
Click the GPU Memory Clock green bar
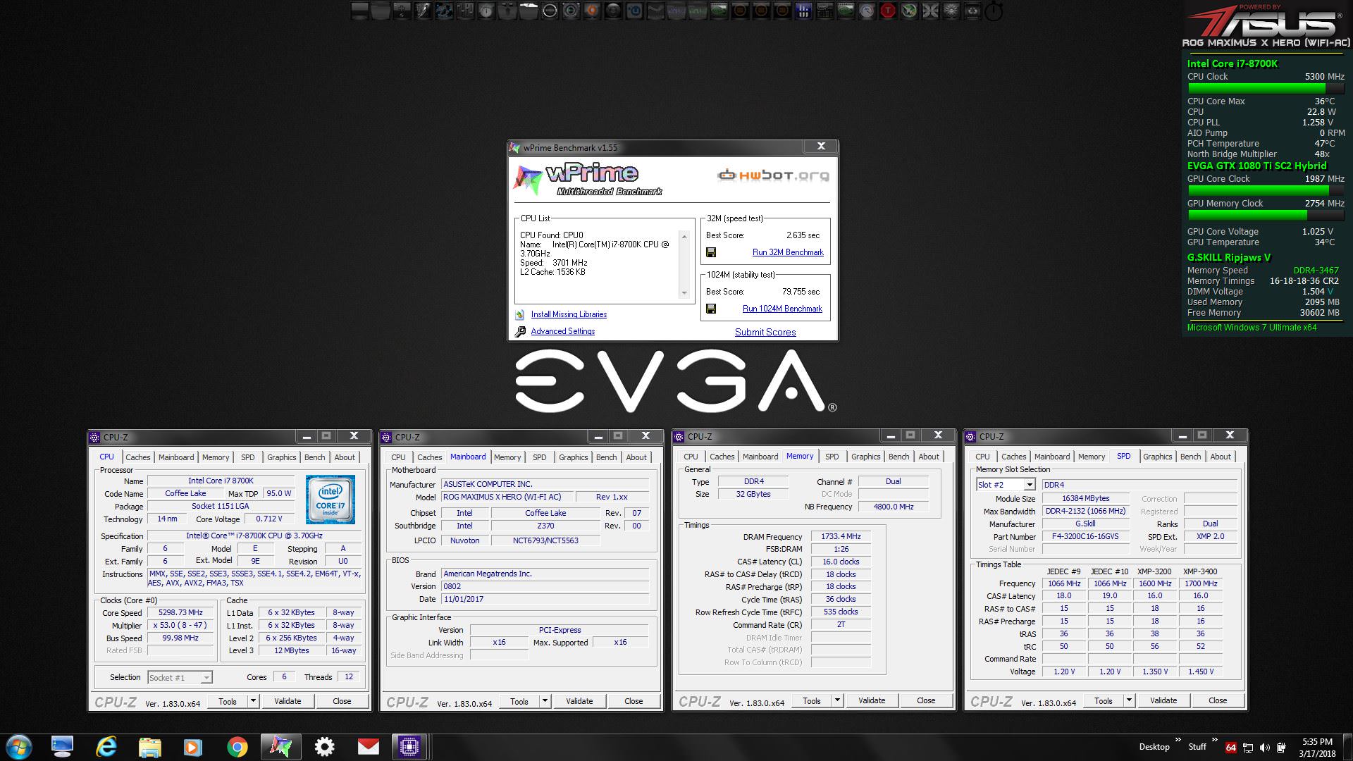tap(1266, 215)
